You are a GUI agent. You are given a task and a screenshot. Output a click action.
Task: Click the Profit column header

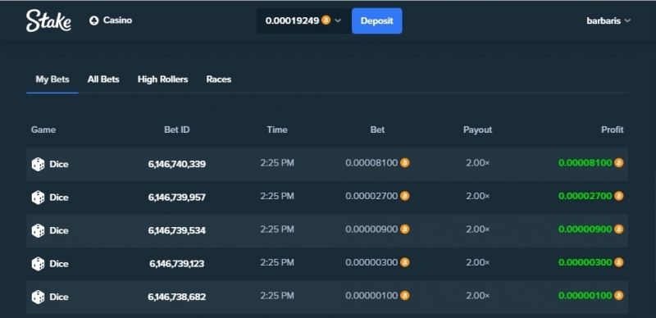click(x=613, y=129)
